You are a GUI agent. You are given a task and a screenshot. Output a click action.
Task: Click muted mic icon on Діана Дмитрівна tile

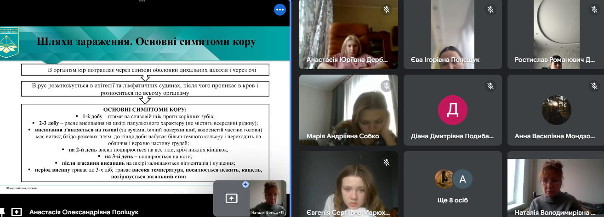pyautogui.click(x=490, y=86)
